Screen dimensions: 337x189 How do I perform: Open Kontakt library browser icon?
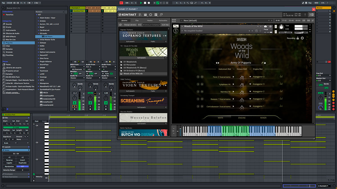point(140,15)
